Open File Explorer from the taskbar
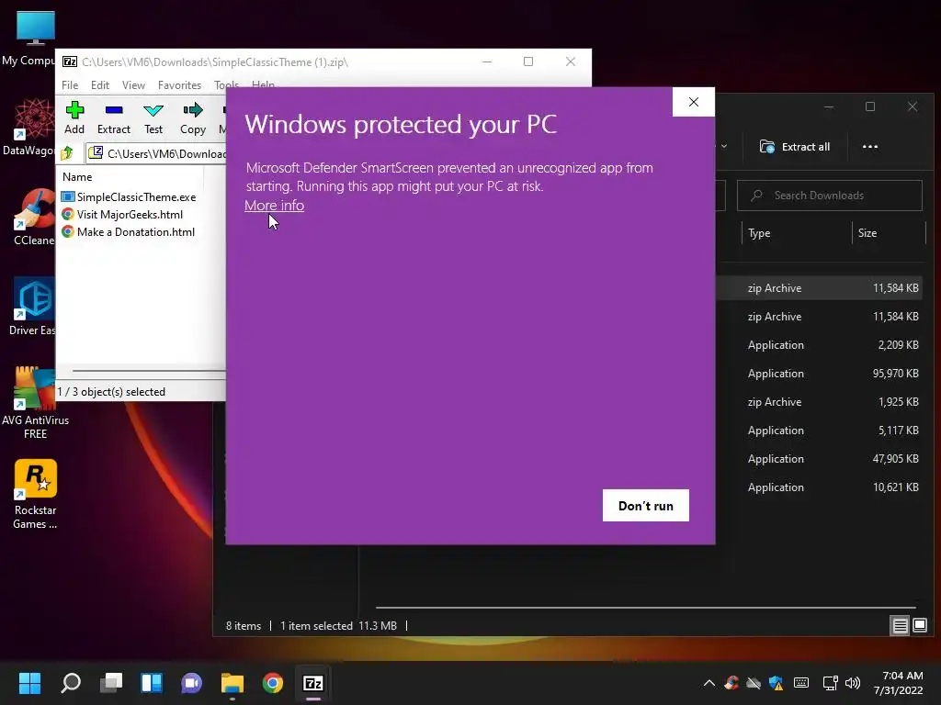Screen dimensions: 941x705 [232, 683]
